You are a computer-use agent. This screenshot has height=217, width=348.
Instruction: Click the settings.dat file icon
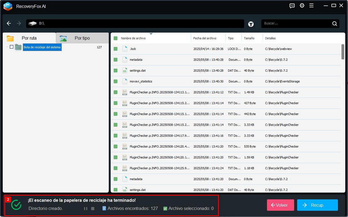[x=125, y=71]
